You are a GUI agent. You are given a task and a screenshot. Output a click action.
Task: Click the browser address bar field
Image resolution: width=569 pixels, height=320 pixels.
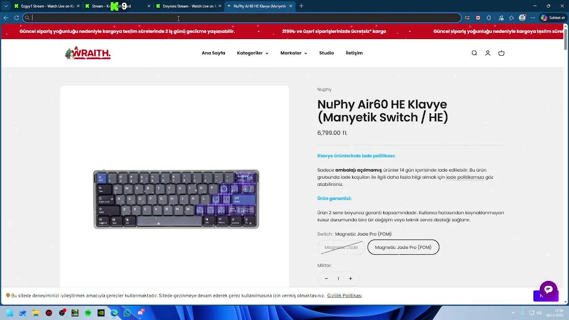pos(242,18)
